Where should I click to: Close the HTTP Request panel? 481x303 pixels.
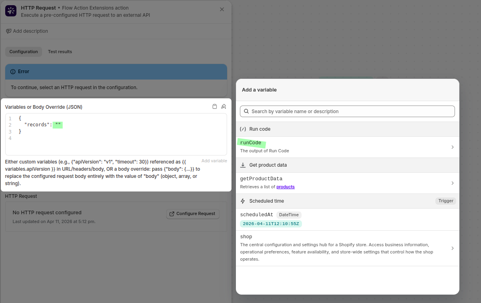[x=222, y=9]
